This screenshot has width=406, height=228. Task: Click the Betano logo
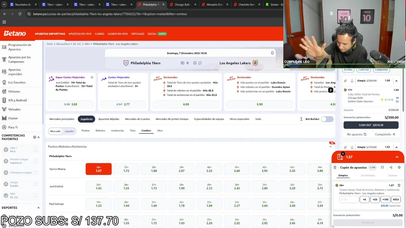point(15,34)
